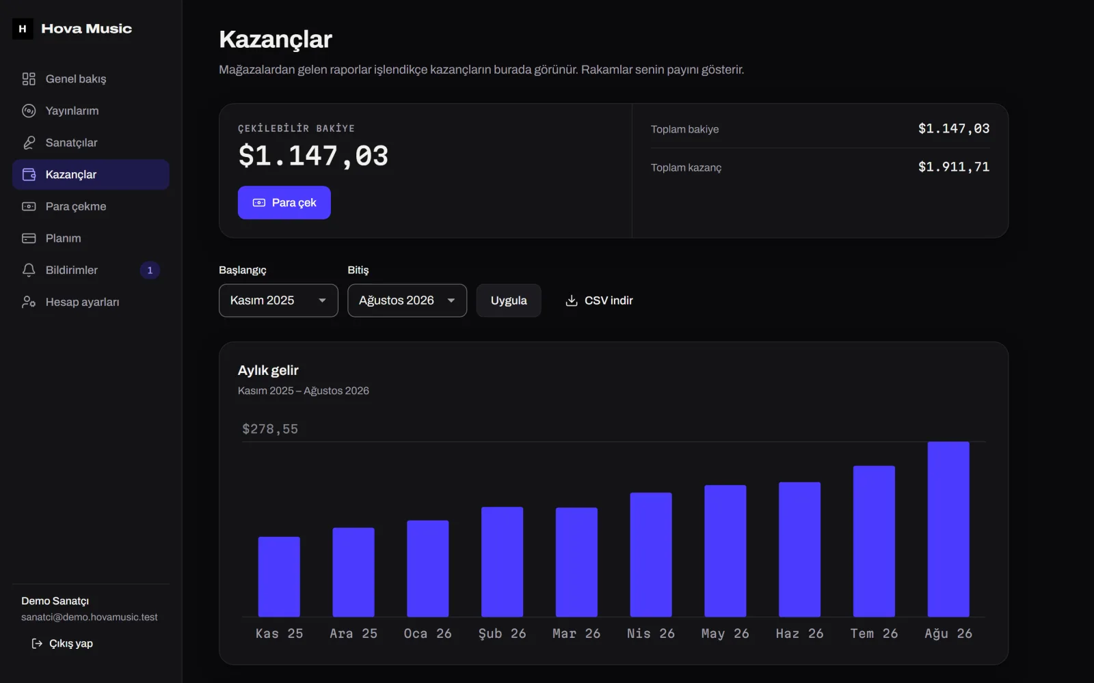Click the Şub 26 chart bar

pyautogui.click(x=502, y=562)
